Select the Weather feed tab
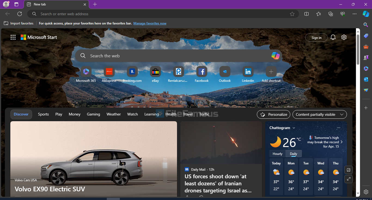Image resolution: width=372 pixels, height=200 pixels. pos(114,114)
